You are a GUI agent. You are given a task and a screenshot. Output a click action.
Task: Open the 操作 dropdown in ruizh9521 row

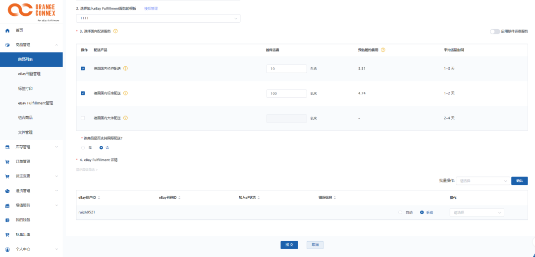pos(477,213)
